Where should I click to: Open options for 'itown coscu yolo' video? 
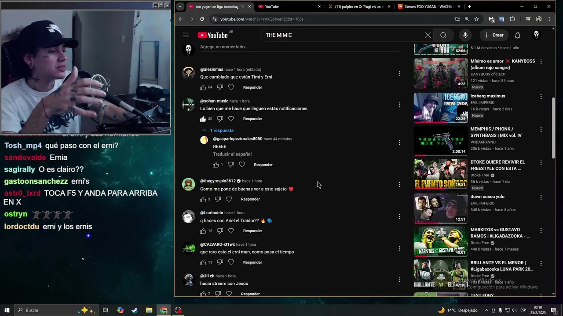click(x=541, y=197)
